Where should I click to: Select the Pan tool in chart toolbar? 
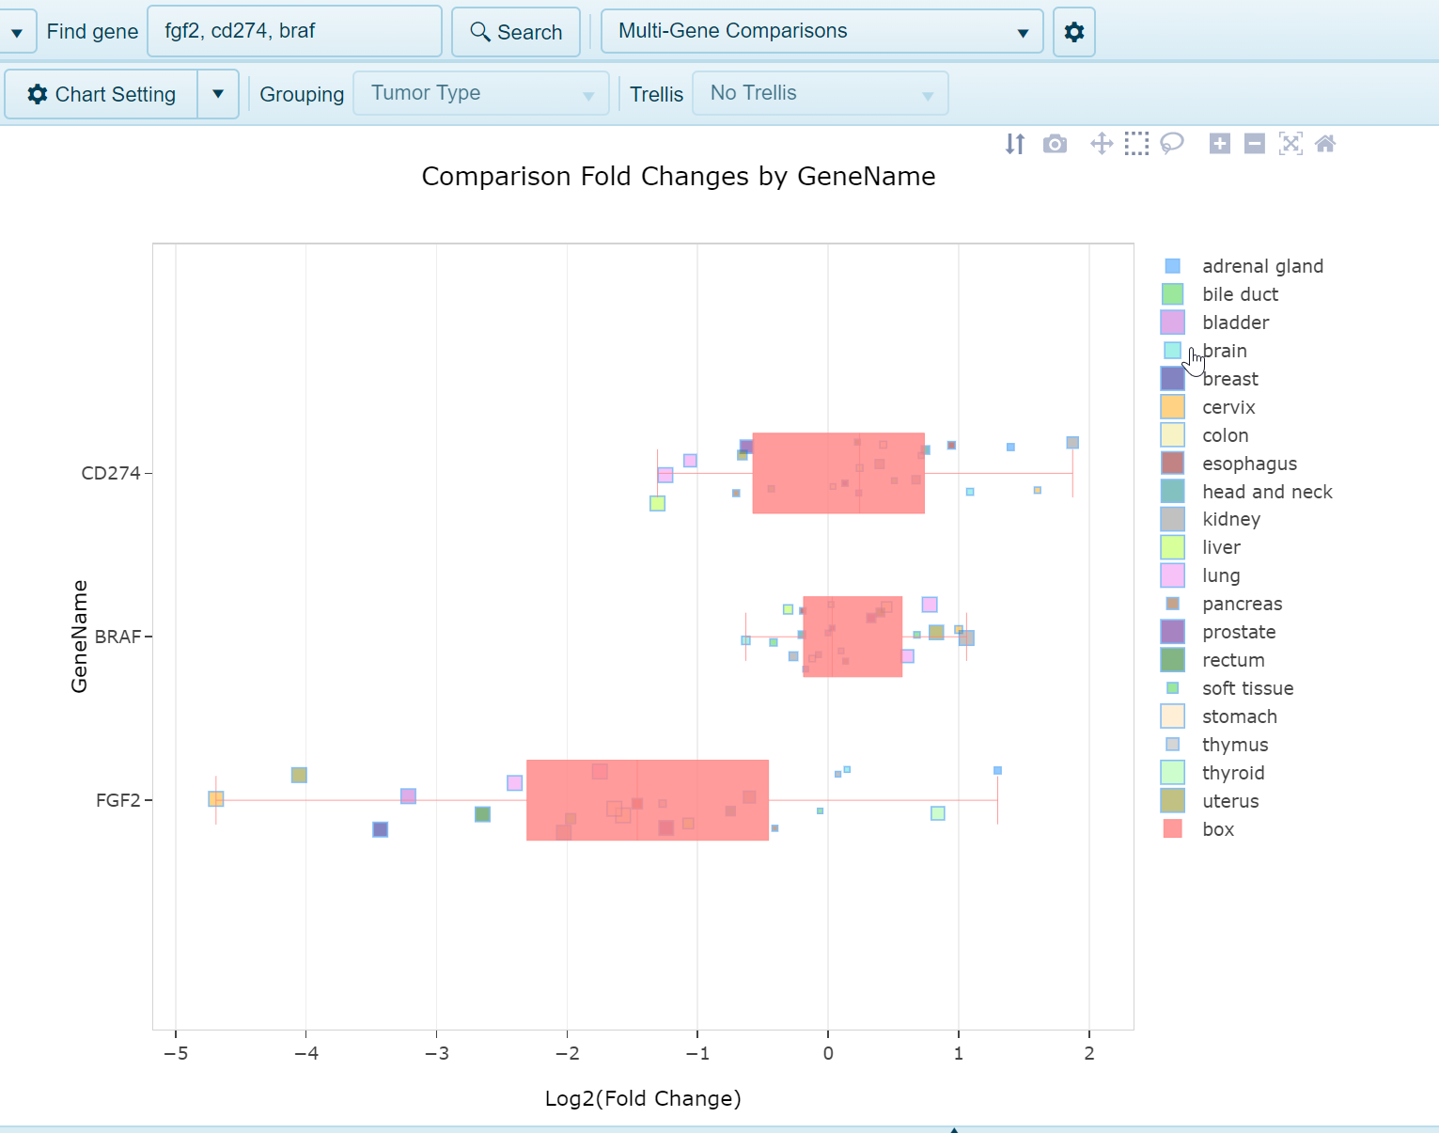pyautogui.click(x=1101, y=144)
